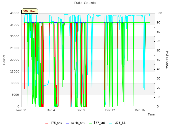Toggle the li75_cnt legend entry
Viewport: 171px width, 128px height.
point(53,123)
